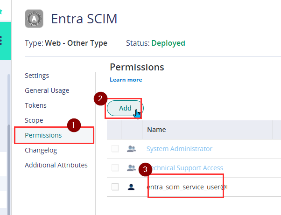Click the Web - Other Type label
281x215 pixels.
76,43
